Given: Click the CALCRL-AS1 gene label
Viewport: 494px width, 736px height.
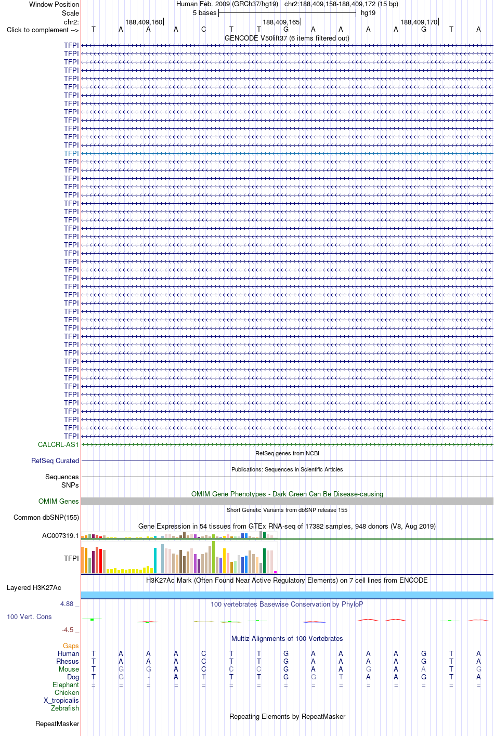Looking at the screenshot, I should (x=58, y=444).
